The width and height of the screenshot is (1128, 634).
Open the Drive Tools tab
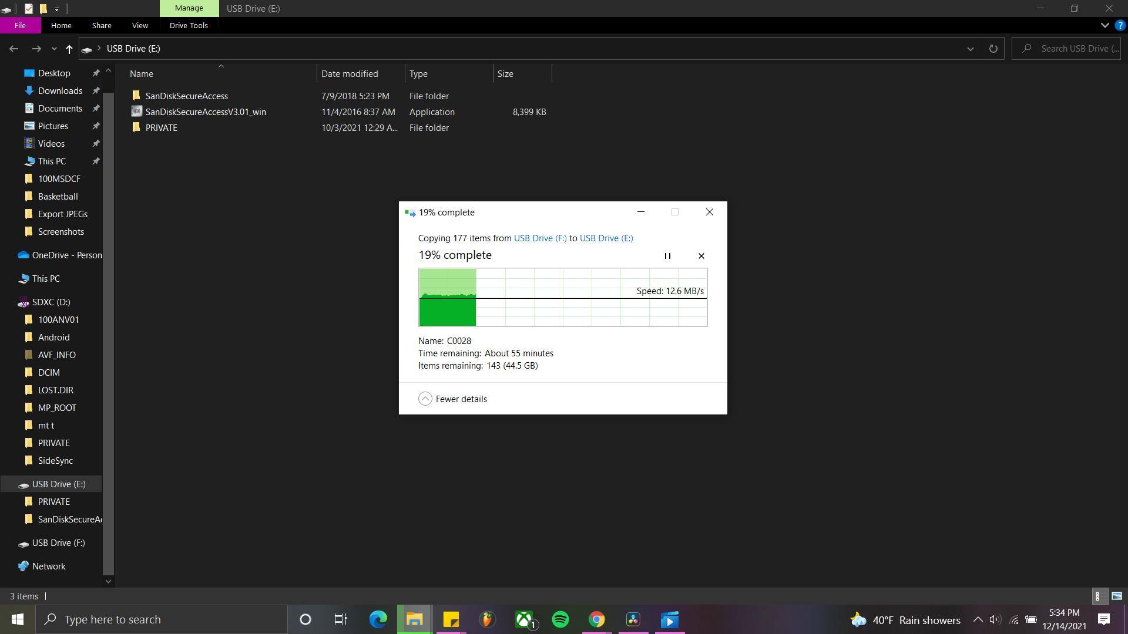[189, 25]
